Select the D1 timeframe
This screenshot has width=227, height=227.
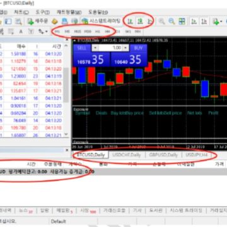click(x=118, y=32)
